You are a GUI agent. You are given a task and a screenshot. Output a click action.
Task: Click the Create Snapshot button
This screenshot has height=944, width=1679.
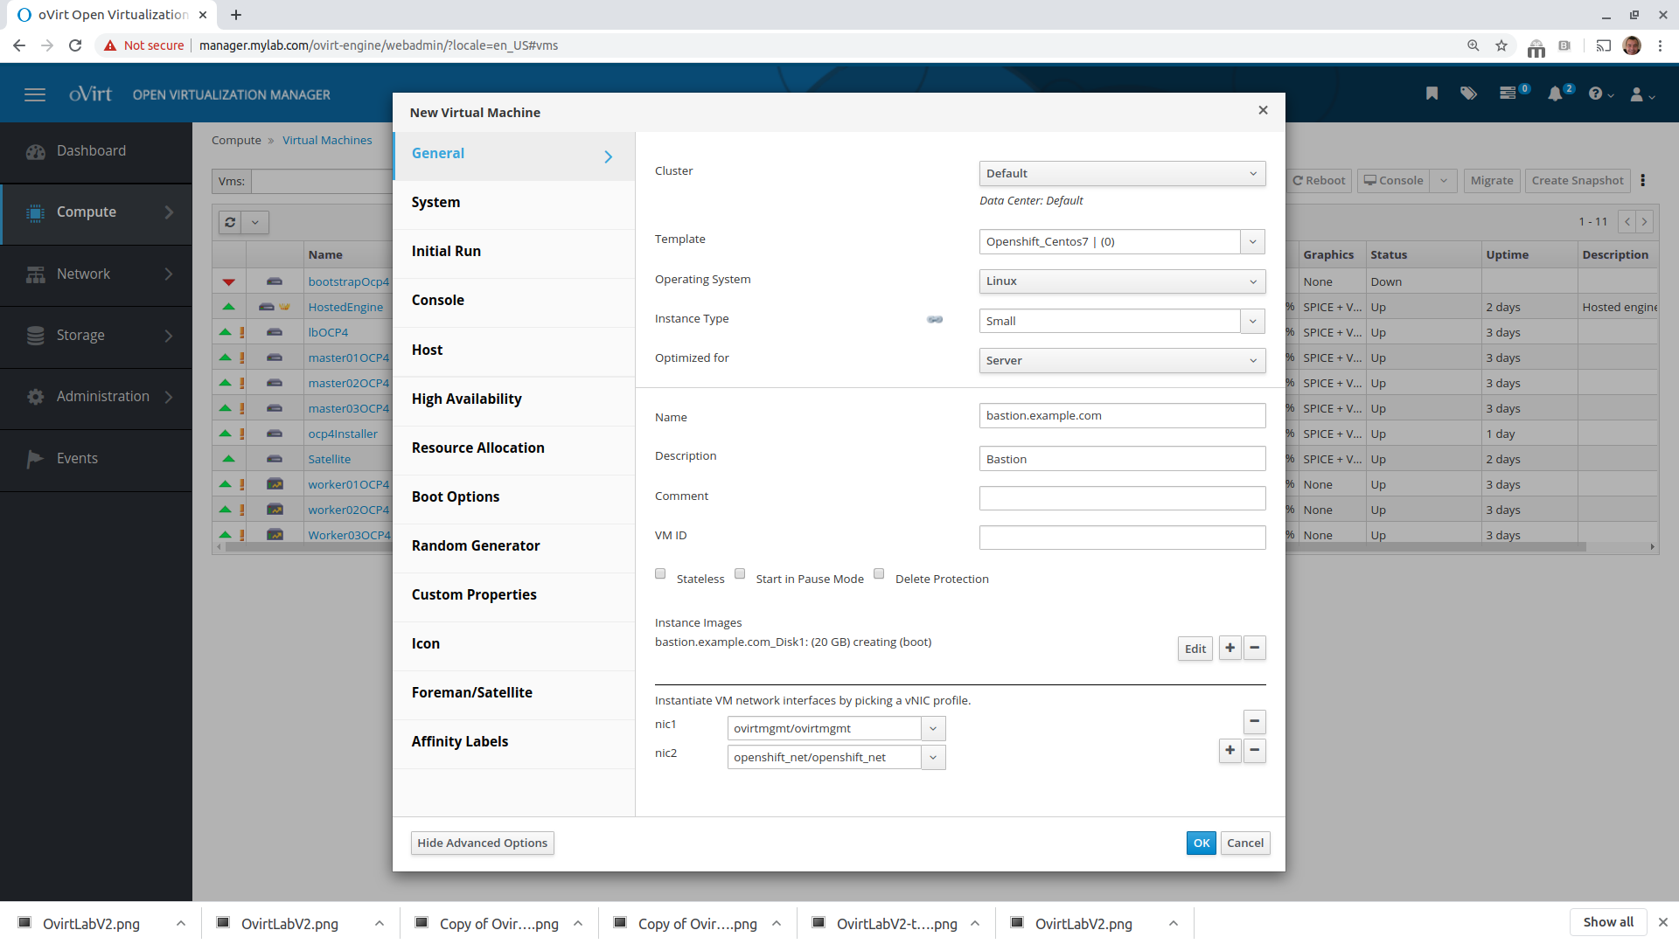pyautogui.click(x=1578, y=180)
